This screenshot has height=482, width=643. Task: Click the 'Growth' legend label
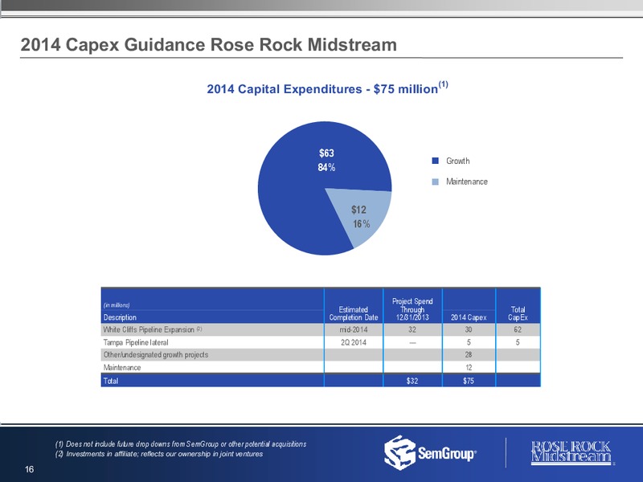(x=457, y=161)
